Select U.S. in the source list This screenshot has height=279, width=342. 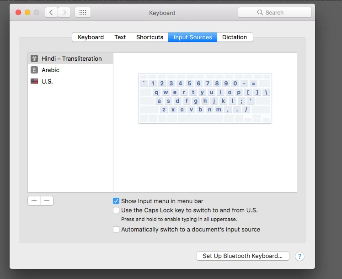click(x=70, y=81)
